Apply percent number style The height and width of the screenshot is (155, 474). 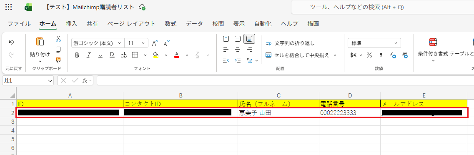pos(369,55)
